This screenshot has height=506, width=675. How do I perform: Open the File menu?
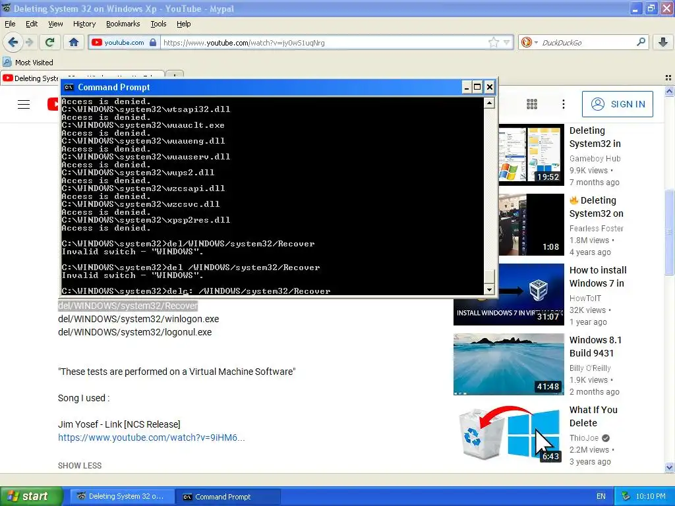10,24
